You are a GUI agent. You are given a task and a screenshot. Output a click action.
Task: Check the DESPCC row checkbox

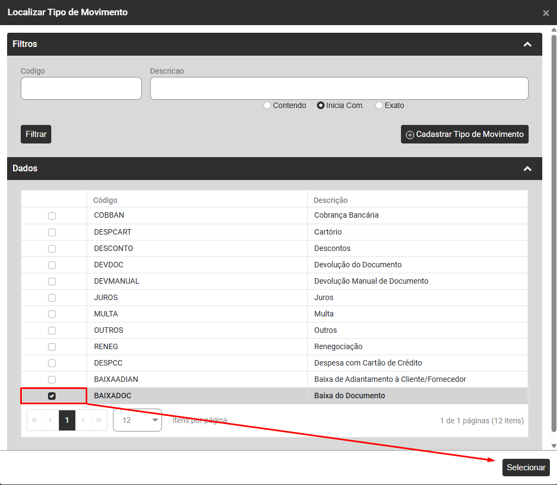pyautogui.click(x=52, y=363)
